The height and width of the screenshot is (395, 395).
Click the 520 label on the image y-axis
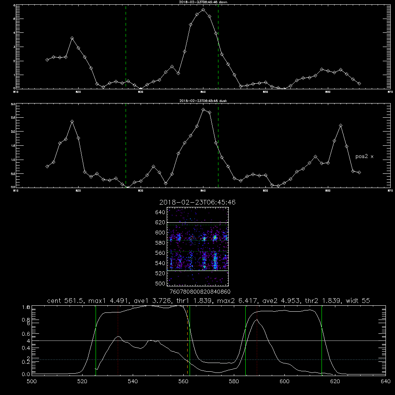click(160, 273)
